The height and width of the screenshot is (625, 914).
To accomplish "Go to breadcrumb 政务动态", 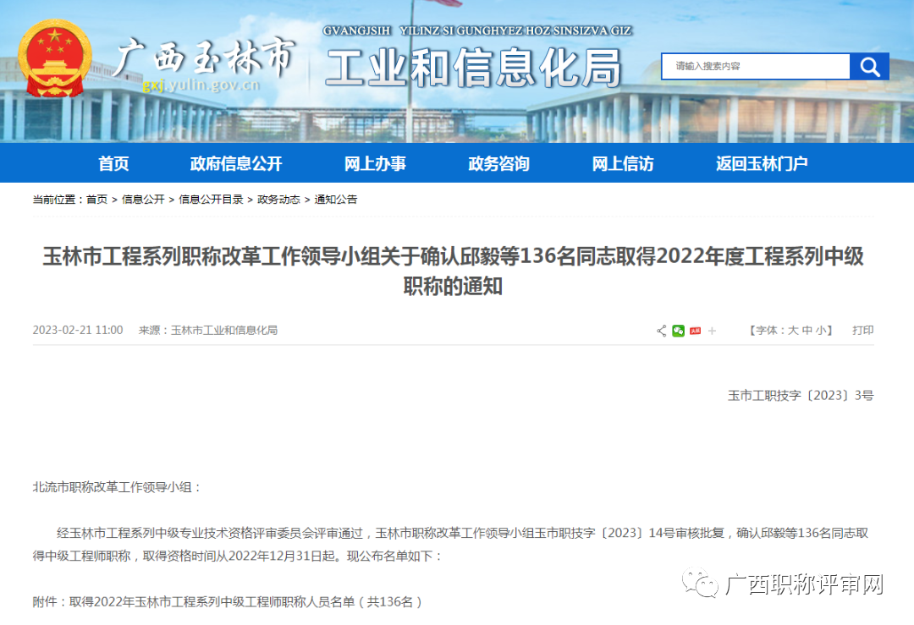I will coord(278,200).
